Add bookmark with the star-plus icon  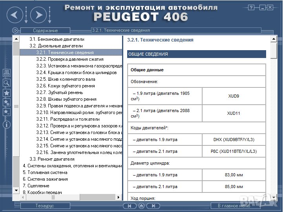tap(6, 103)
